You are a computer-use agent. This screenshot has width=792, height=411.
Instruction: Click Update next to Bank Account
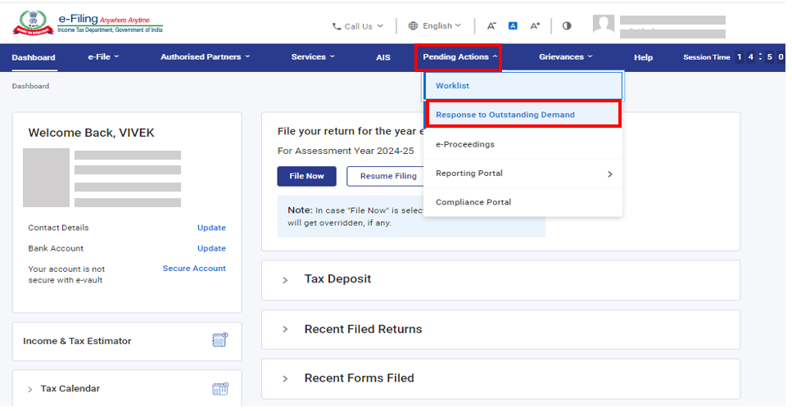coord(211,248)
